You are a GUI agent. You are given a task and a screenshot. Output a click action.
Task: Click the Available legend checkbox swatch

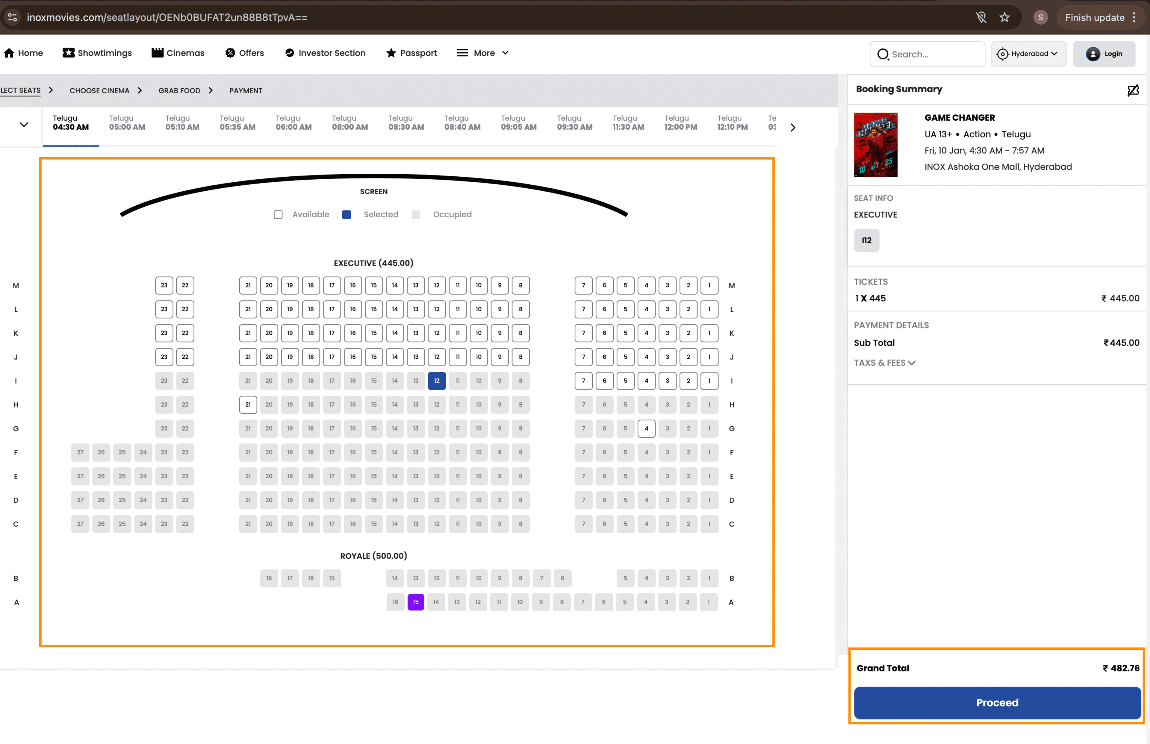tap(278, 214)
